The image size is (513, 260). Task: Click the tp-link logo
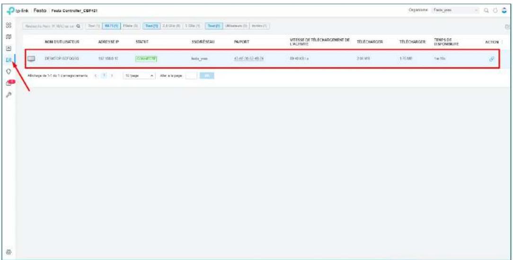click(19, 11)
